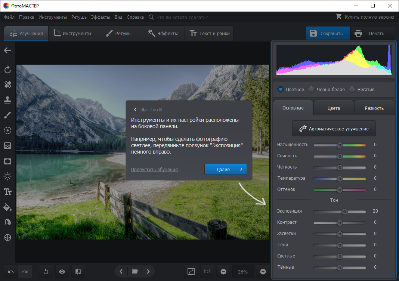
Task: Click the Экспозиция slider handle
Action: click(x=344, y=211)
